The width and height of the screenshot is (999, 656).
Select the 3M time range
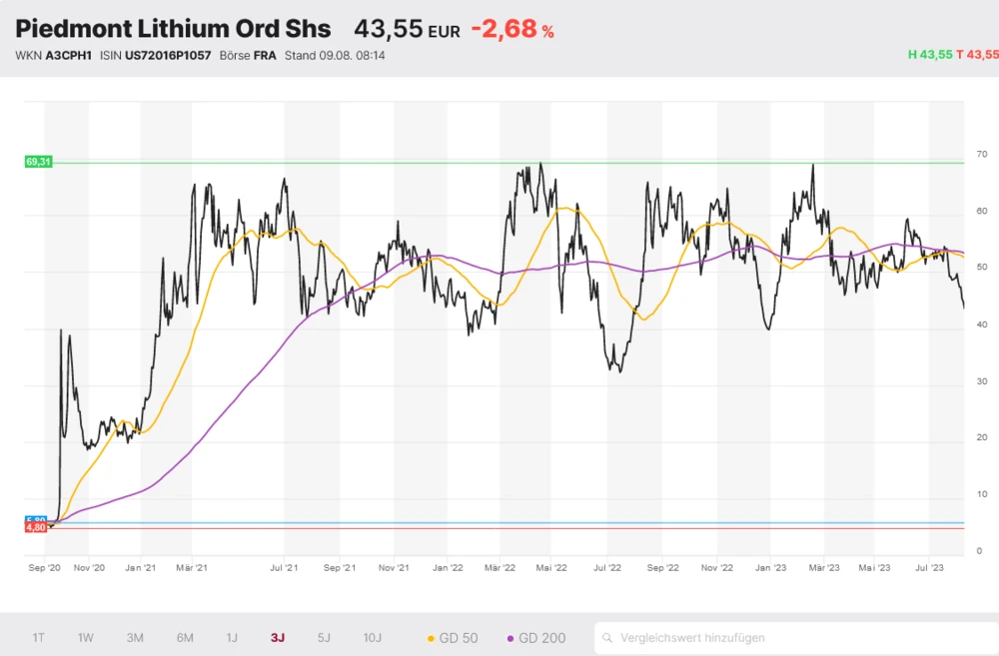coord(135,638)
